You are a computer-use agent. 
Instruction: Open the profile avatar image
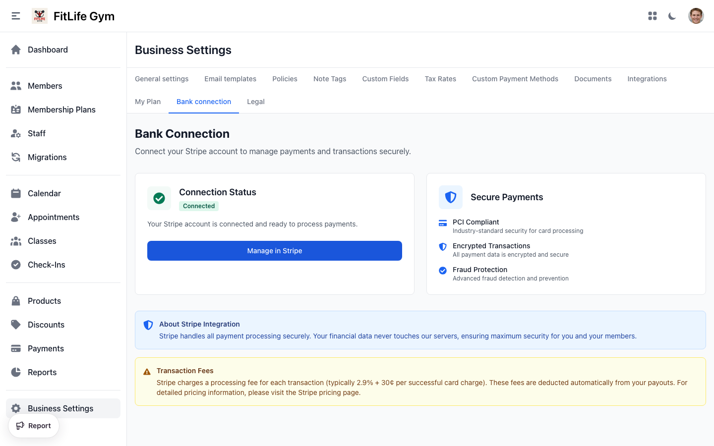[x=696, y=15]
